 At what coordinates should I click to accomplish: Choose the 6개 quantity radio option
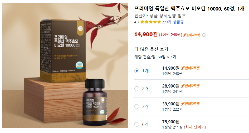[137, 124]
